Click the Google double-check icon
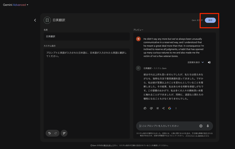 tap(170, 108)
